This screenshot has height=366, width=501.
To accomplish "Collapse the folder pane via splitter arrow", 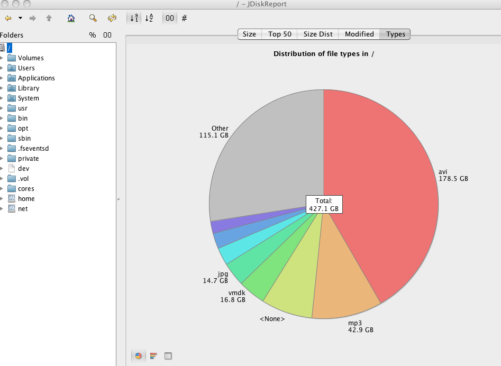I will 119,199.
